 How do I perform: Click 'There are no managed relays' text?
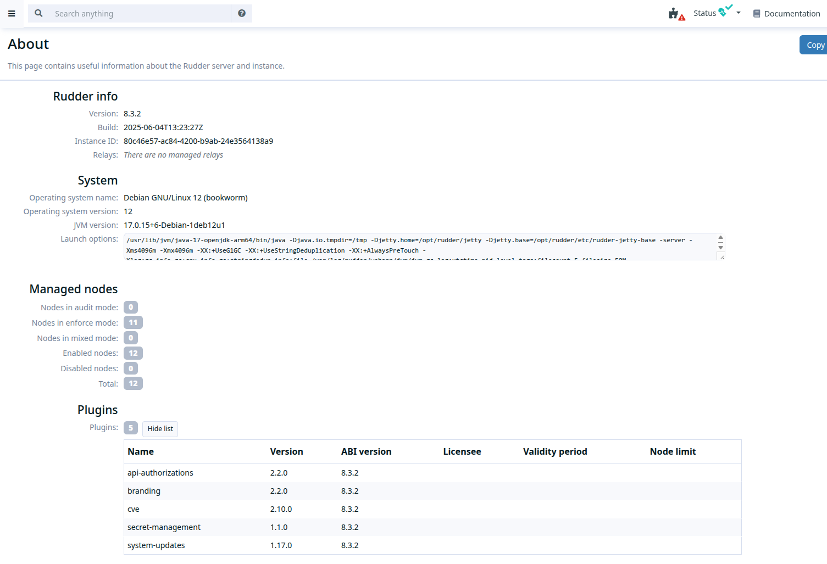click(x=173, y=155)
